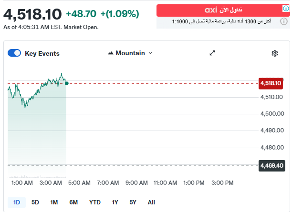Select the 6M time range
This screenshot has height=212, width=292.
tap(73, 202)
